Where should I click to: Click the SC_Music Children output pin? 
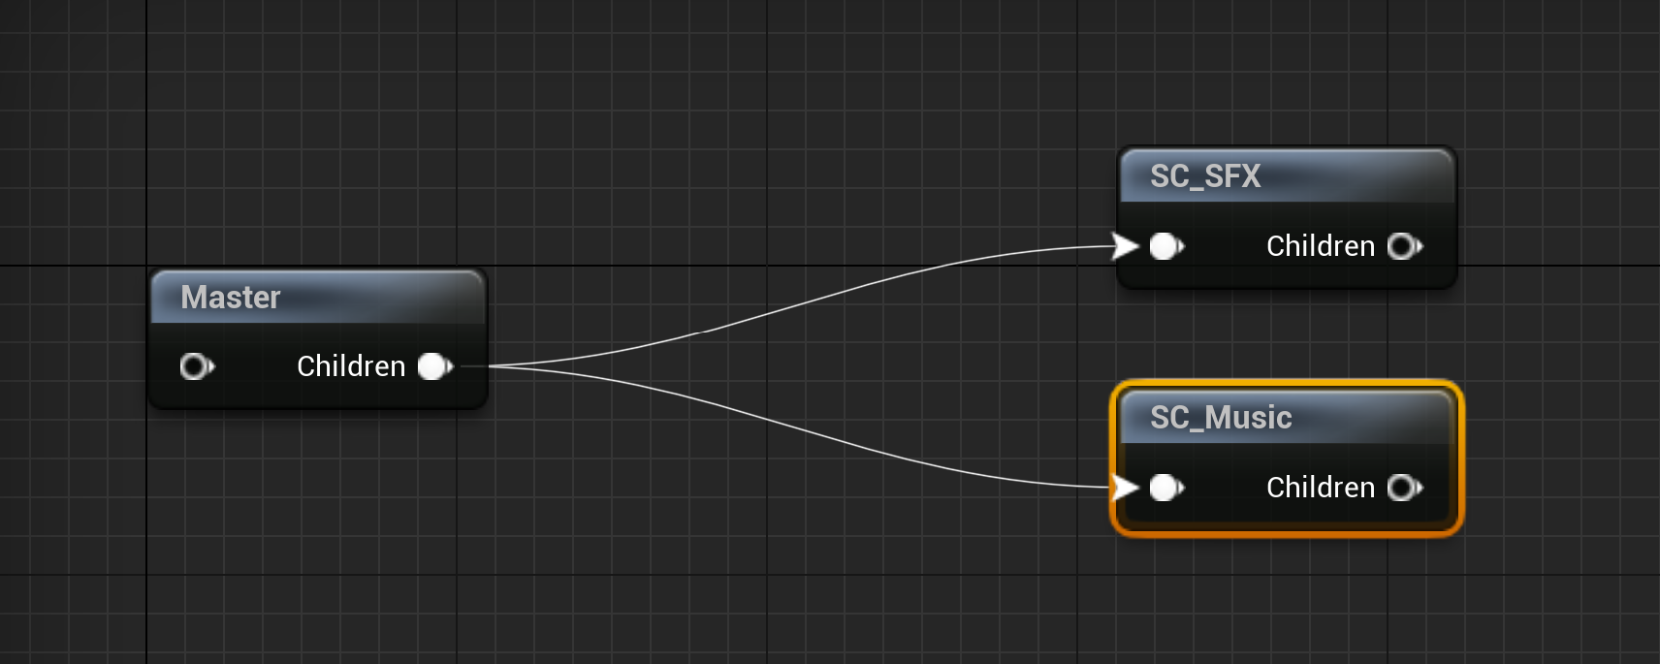pyautogui.click(x=1405, y=488)
